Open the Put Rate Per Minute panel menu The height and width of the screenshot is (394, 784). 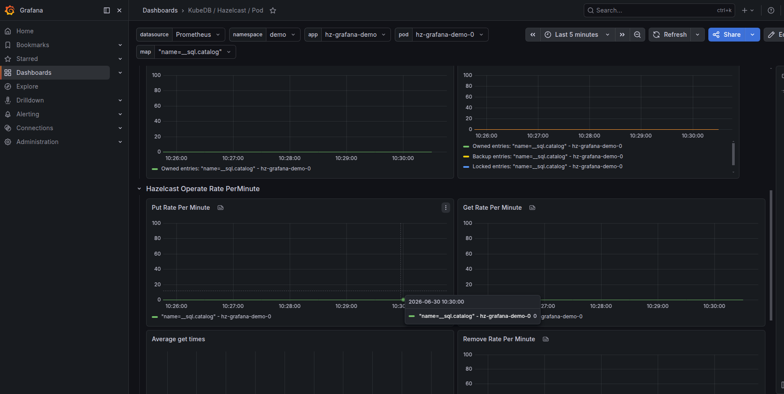(x=446, y=208)
